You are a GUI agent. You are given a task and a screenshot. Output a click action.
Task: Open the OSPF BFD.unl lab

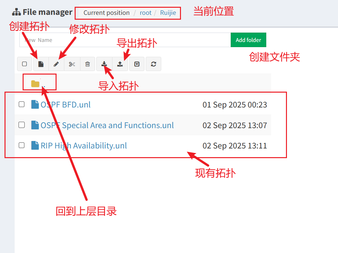pos(66,105)
